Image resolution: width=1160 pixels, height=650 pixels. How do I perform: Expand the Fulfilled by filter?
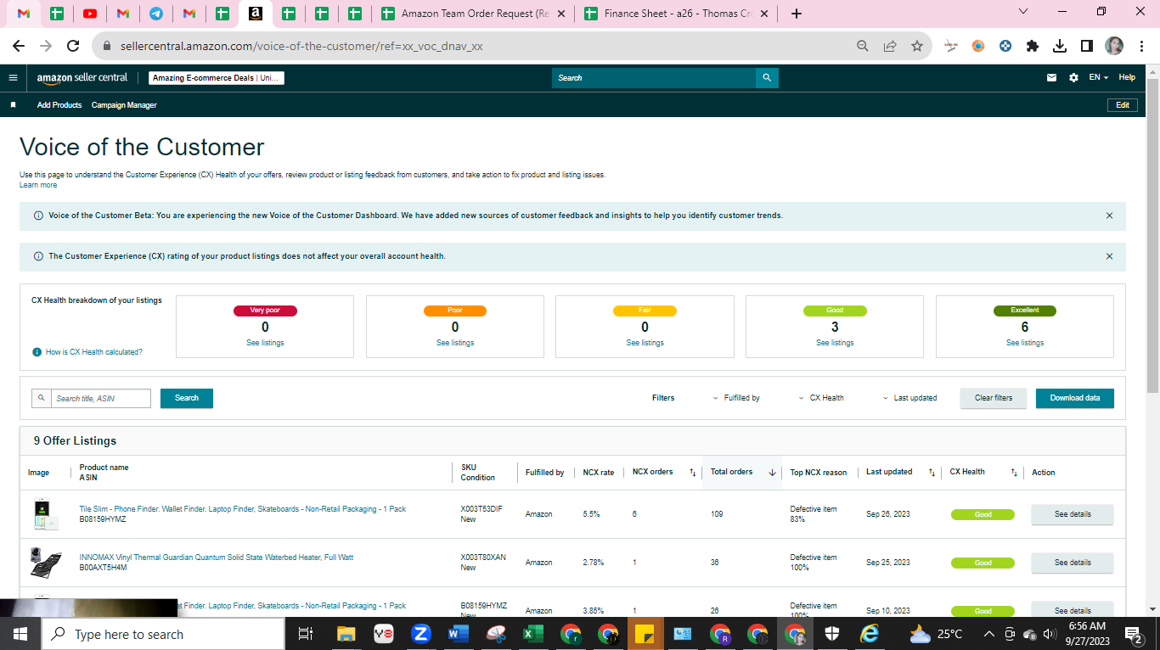735,398
